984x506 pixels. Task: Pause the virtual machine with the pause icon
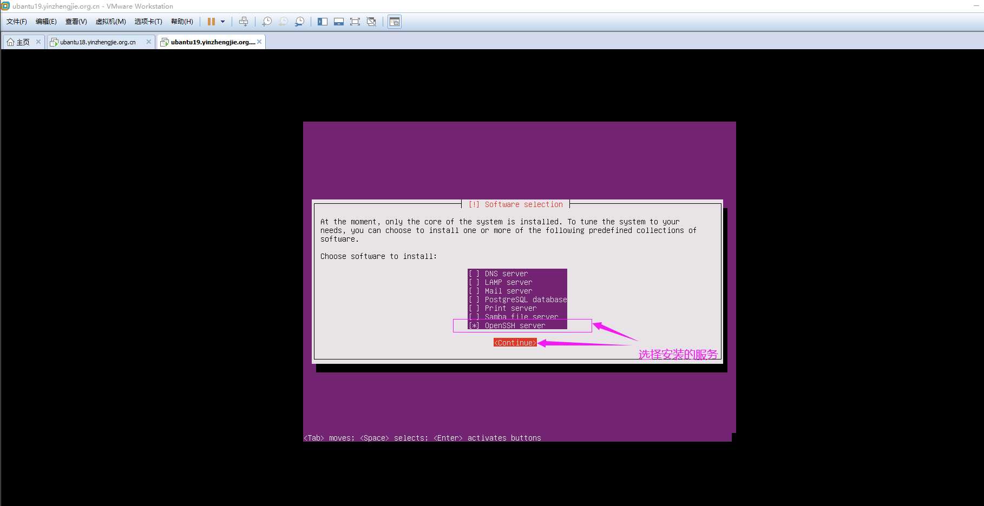click(x=211, y=22)
